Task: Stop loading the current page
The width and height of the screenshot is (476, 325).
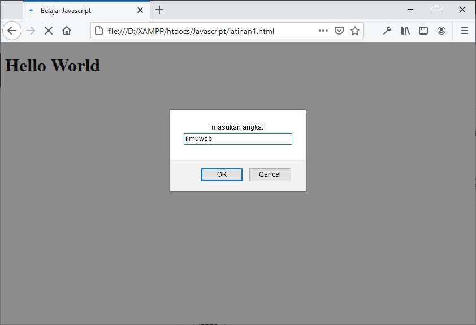Action: [49, 31]
